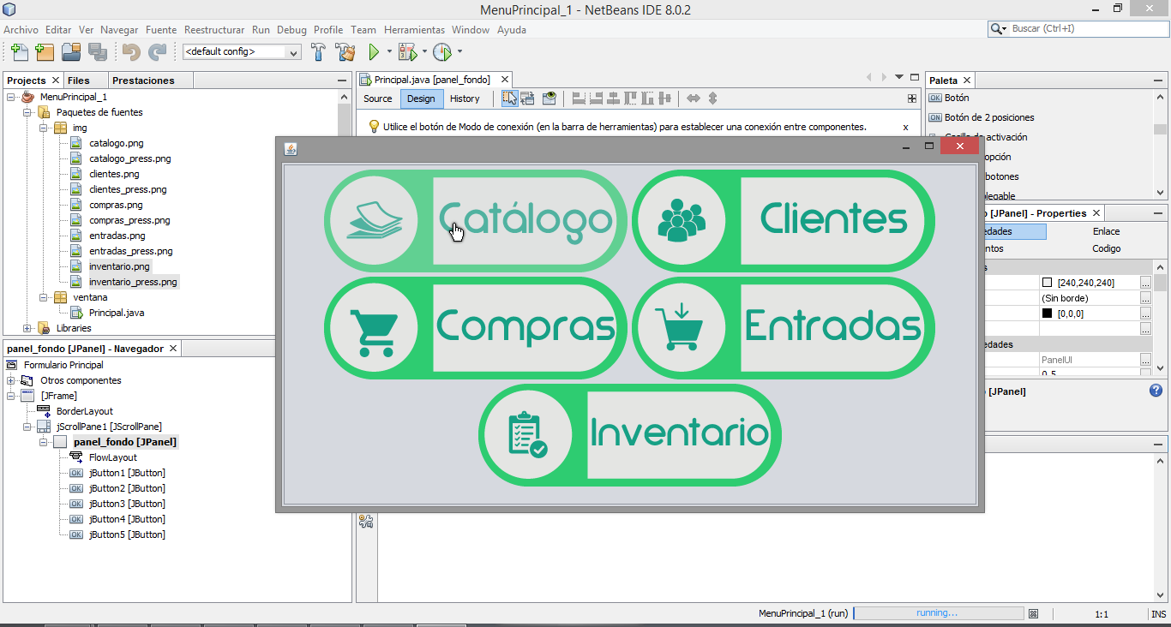Maximize editor window using the top-right icon
The width and height of the screenshot is (1171, 627).
[915, 76]
